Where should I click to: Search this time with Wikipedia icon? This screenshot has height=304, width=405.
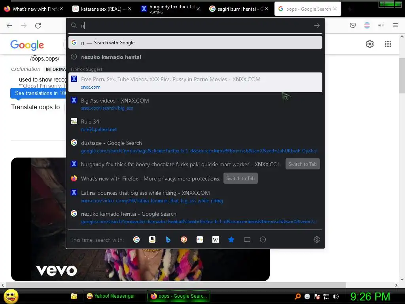[216, 239]
